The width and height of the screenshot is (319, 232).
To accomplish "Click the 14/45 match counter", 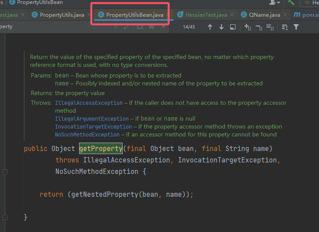I will click(x=189, y=27).
